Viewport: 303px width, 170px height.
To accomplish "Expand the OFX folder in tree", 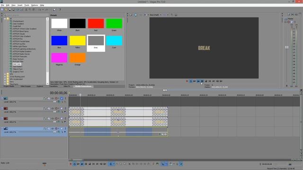I will [x=5, y=74].
